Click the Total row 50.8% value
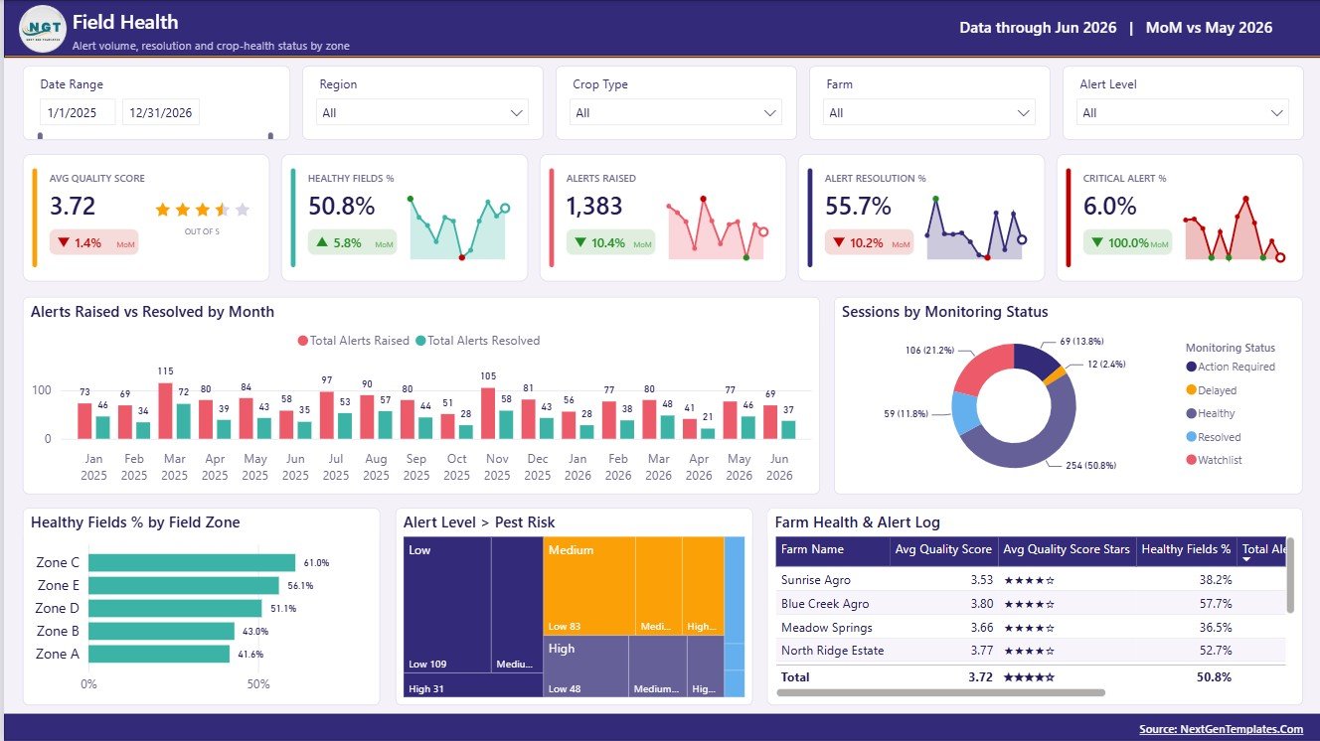Viewport: 1320px width, 741px height. coord(1214,677)
